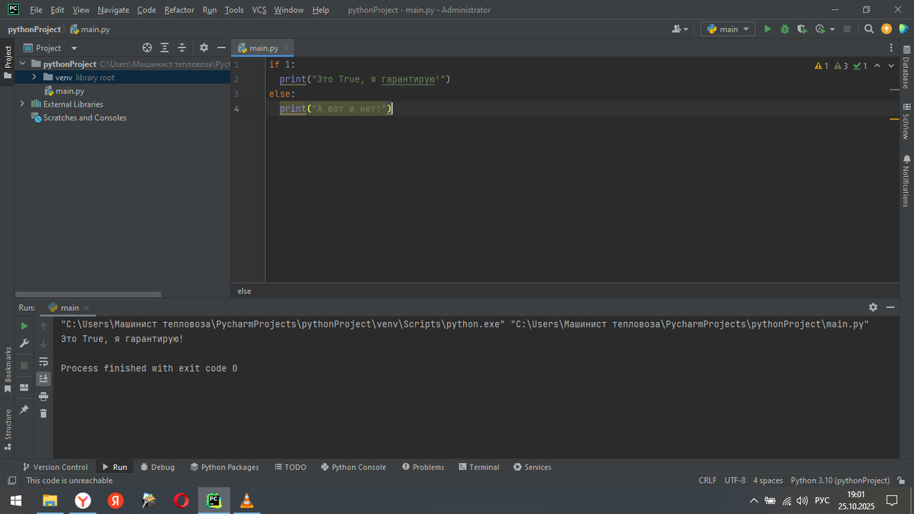The width and height of the screenshot is (914, 514).
Task: Open the Navigate menu
Action: coord(113,10)
